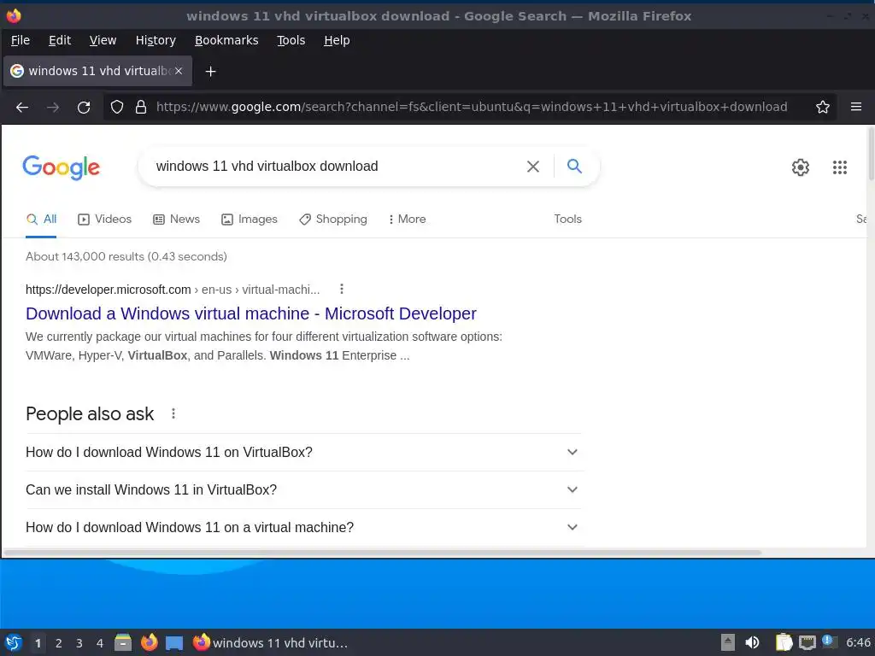Viewport: 875px width, 656px height.
Task: Focus the Firefox window taskbar entry
Action: point(270,642)
